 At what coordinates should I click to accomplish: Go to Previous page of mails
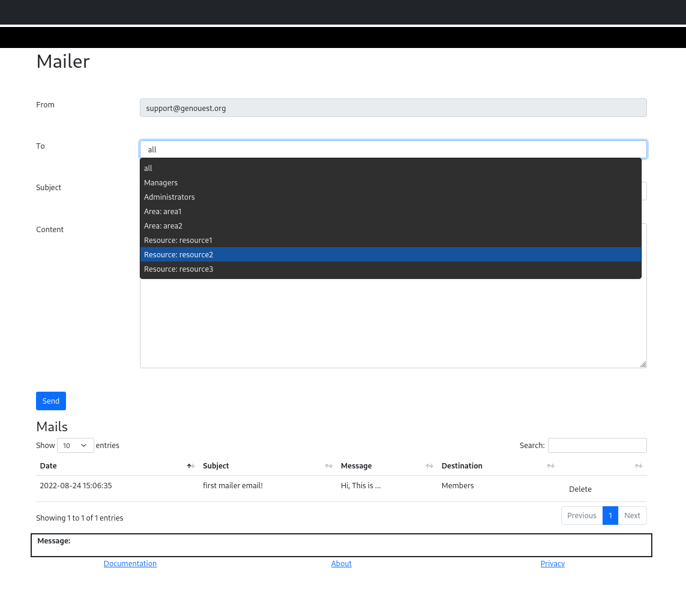[582, 516]
